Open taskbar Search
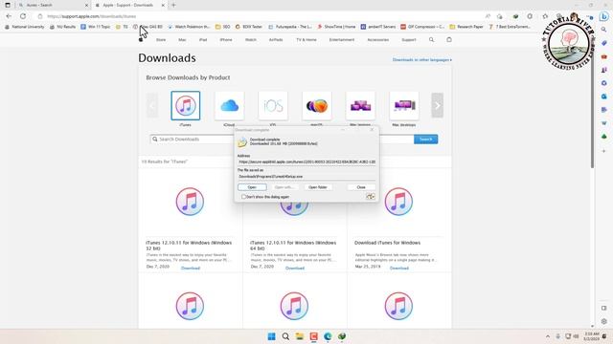This screenshot has width=613, height=344. (x=285, y=336)
